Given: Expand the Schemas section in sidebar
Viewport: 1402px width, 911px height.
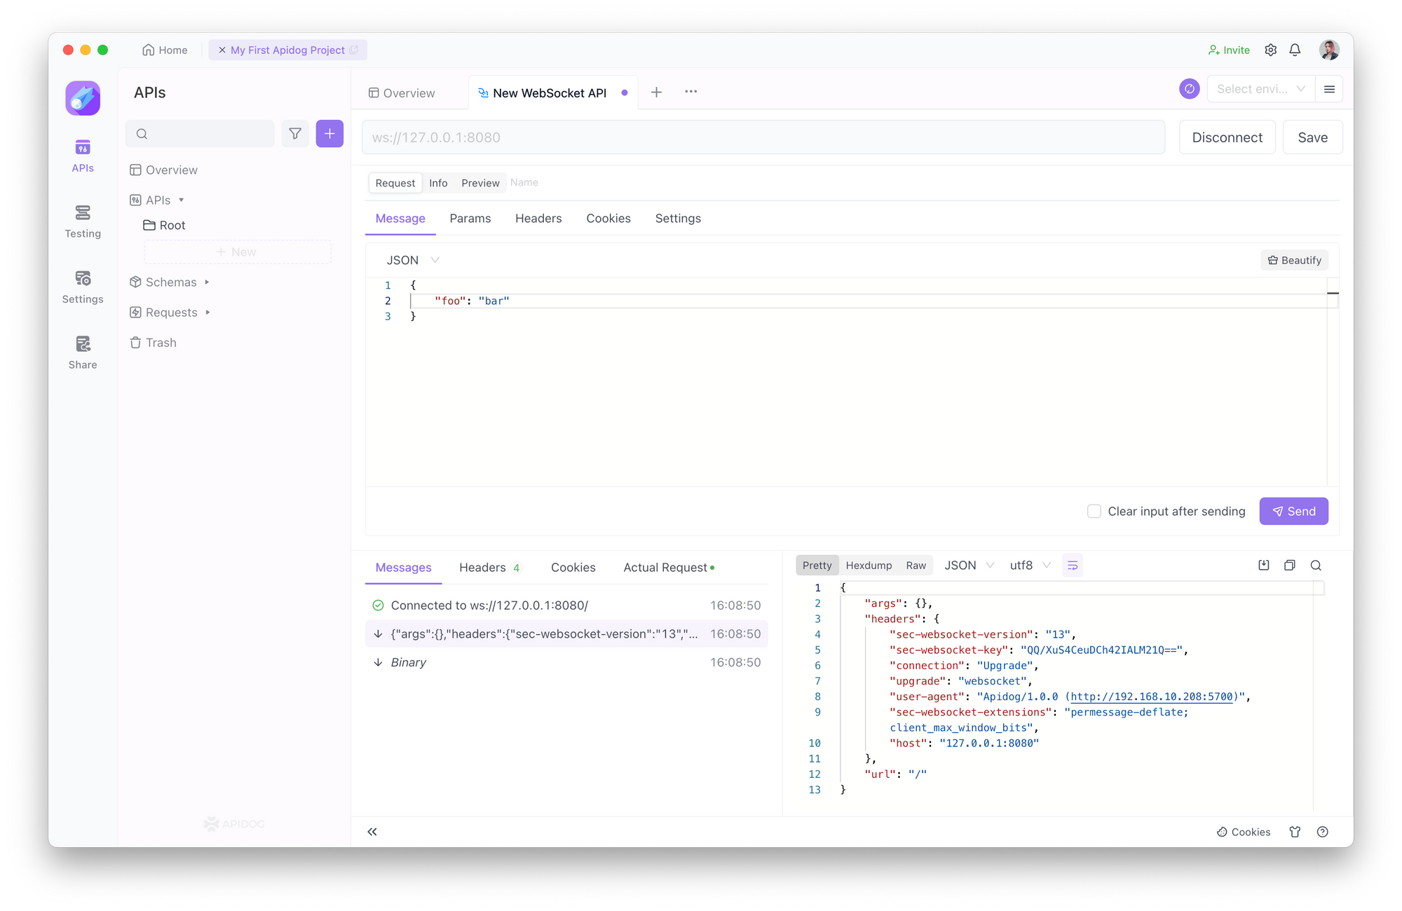Looking at the screenshot, I should point(205,282).
